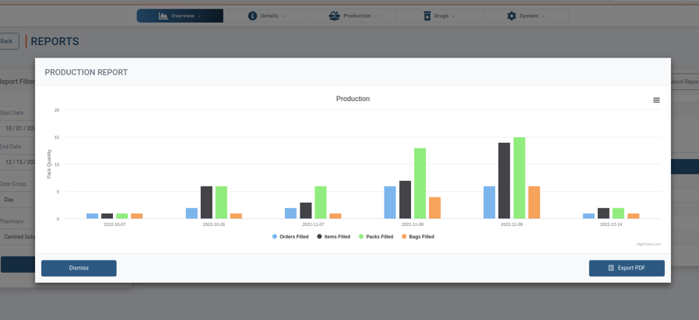Click the Production workers icon
The height and width of the screenshot is (320, 699).
[334, 16]
